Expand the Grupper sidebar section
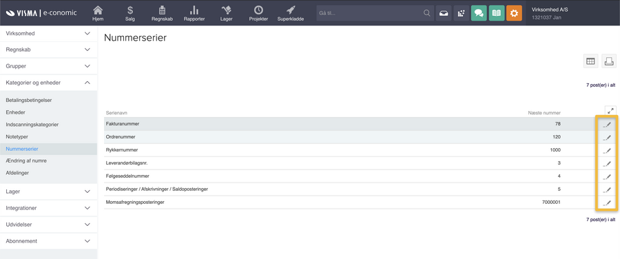 pos(48,66)
